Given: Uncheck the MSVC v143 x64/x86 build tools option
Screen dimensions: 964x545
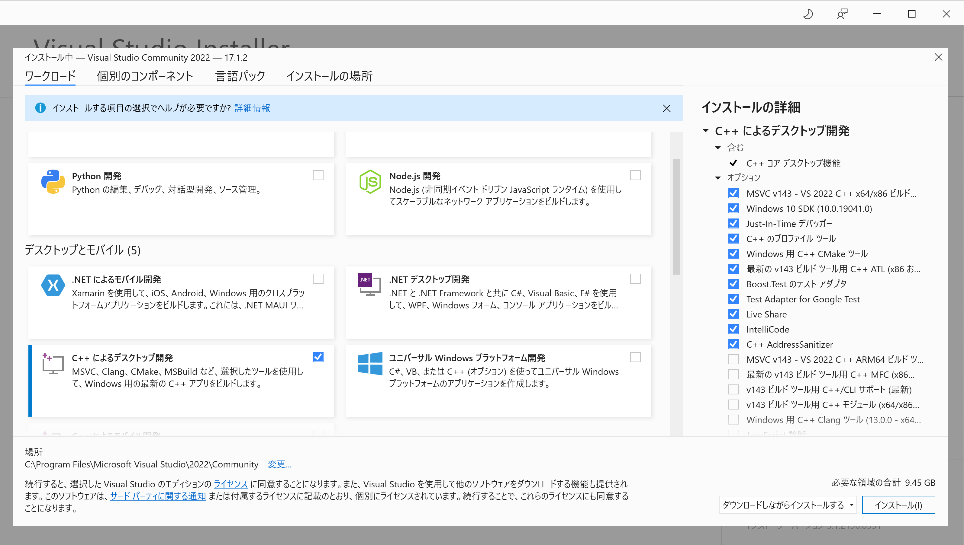Looking at the screenshot, I should 733,193.
